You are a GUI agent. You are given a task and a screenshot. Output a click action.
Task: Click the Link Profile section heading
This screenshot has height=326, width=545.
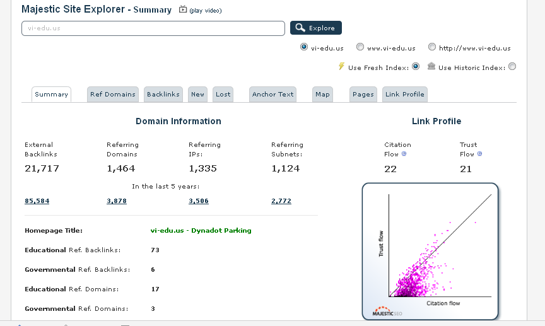437,121
